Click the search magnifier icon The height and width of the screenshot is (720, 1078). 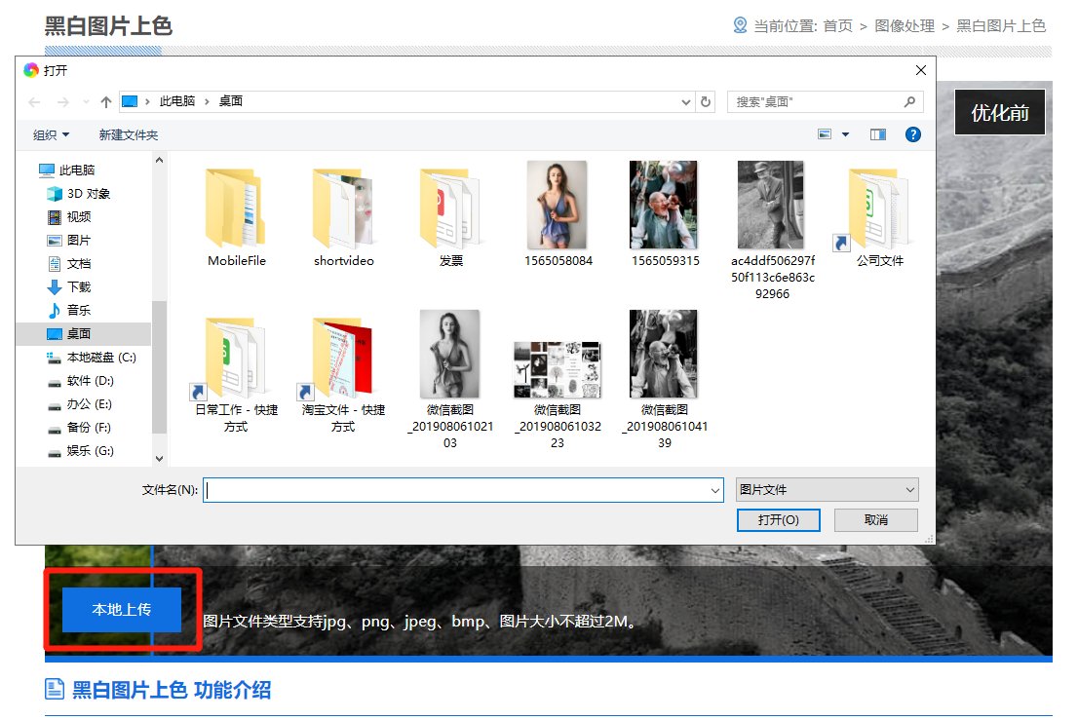pos(909,101)
